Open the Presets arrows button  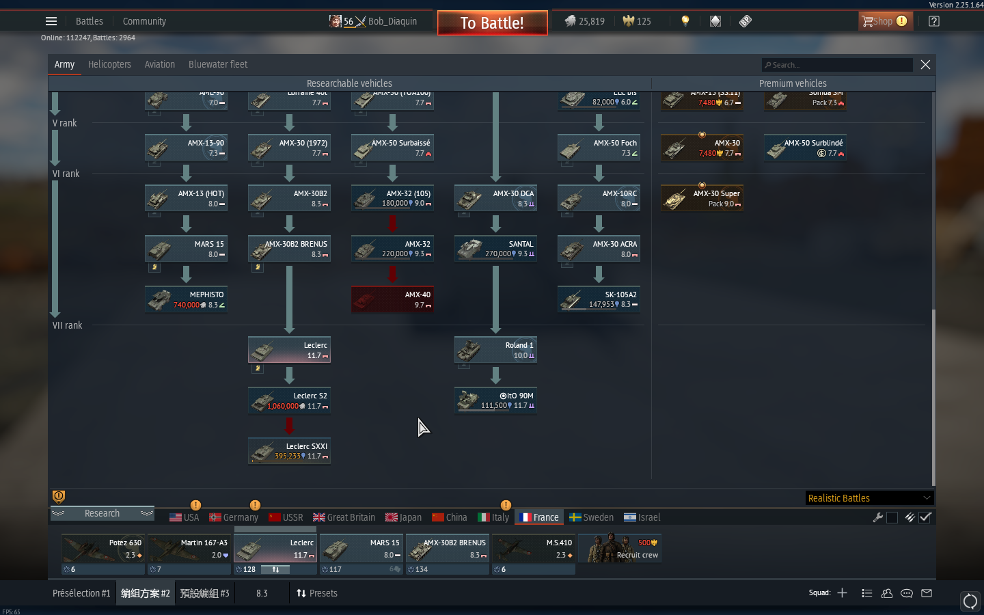317,593
